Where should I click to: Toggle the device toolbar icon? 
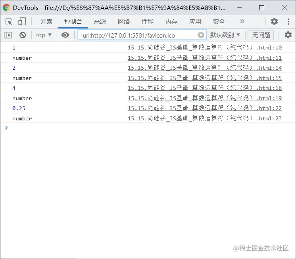click(22, 21)
